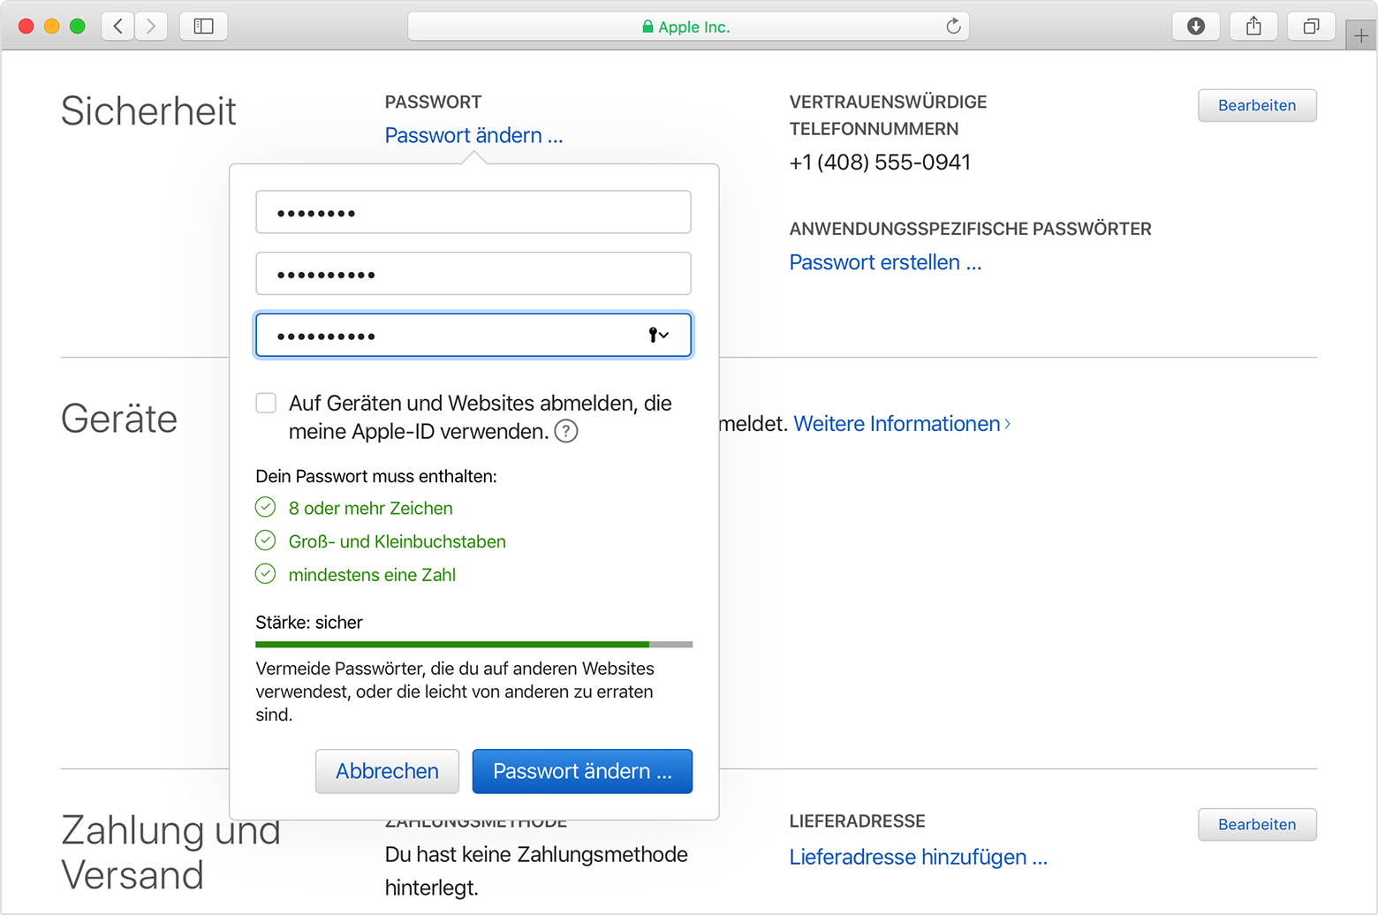Click the 'Stärke: sicher' label
The image size is (1378, 915).
click(x=309, y=623)
